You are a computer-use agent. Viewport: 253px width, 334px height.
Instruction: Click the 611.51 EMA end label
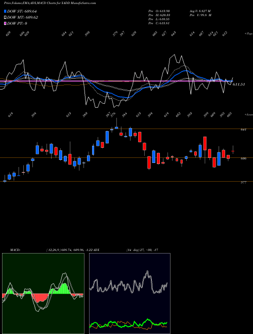pos(239,85)
